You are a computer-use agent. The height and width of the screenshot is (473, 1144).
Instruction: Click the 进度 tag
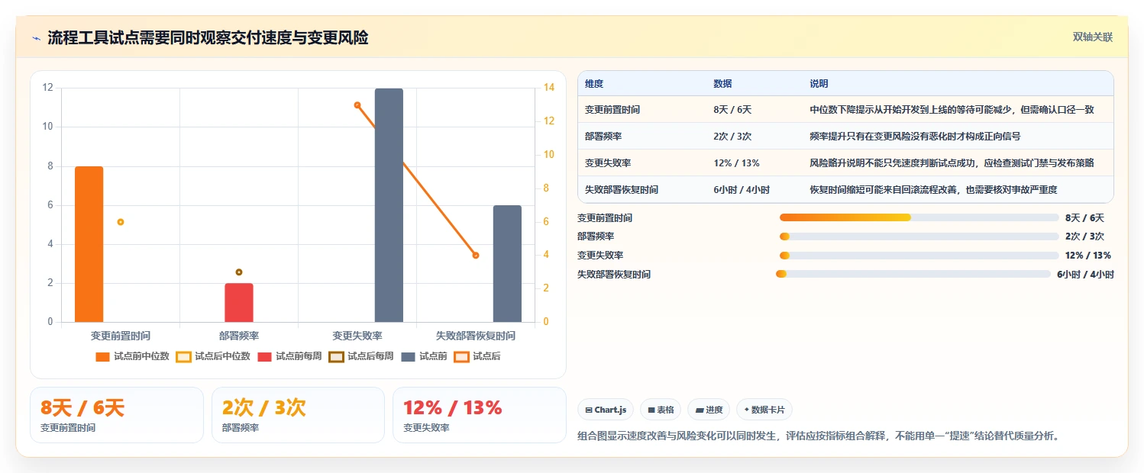tap(709, 410)
